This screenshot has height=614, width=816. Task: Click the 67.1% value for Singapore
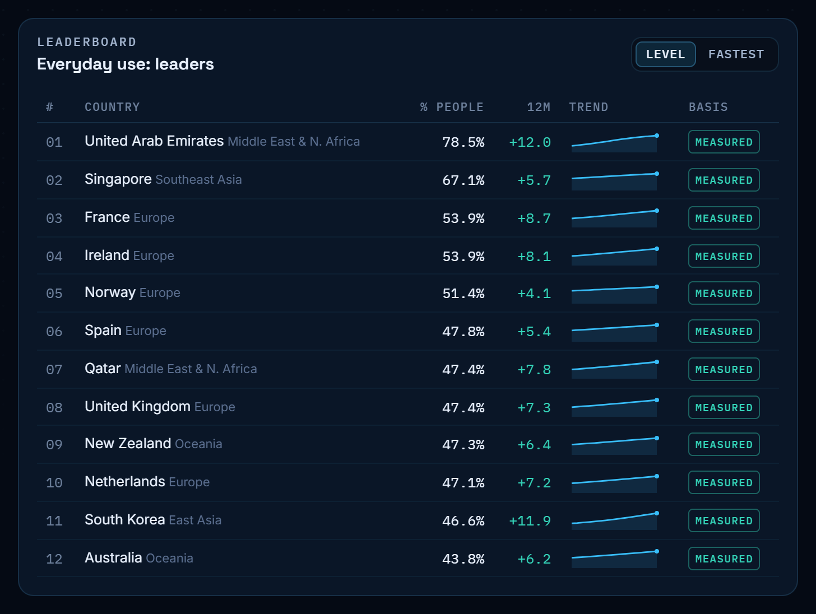(x=463, y=180)
